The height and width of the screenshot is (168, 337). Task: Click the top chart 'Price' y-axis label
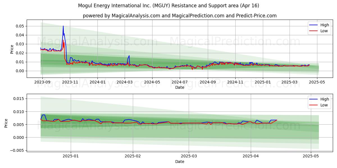pyautogui.click(x=12, y=48)
